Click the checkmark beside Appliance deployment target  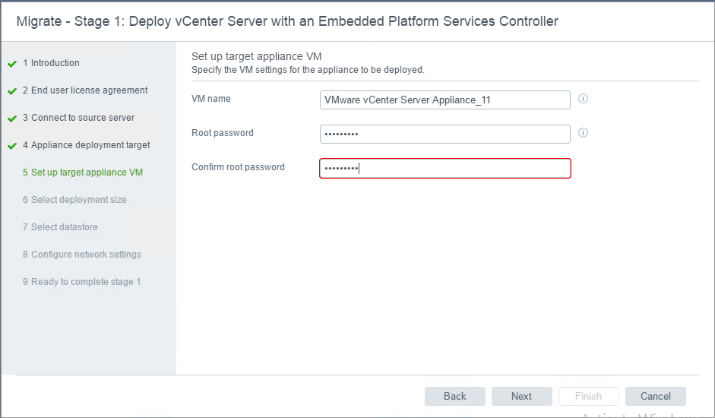tap(12, 146)
